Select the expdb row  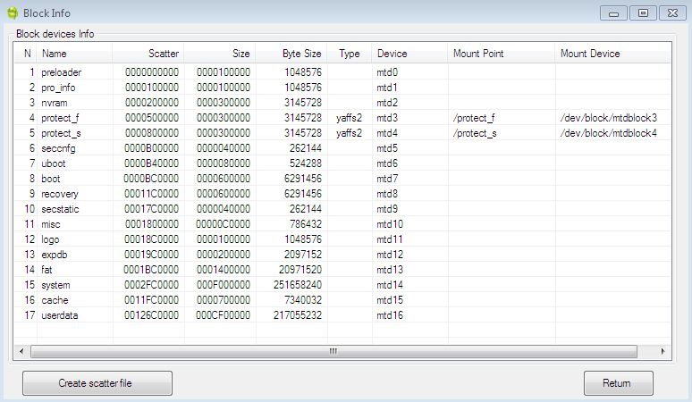pyautogui.click(x=342, y=255)
